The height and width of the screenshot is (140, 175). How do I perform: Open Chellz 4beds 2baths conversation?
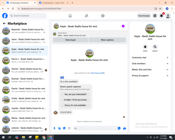click(24, 100)
